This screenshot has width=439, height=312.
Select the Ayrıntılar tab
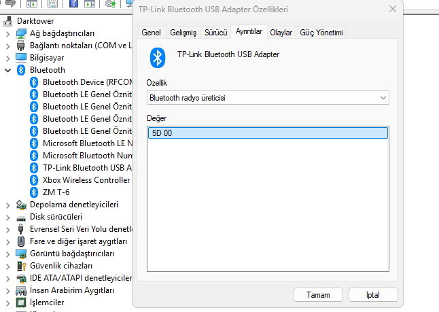tap(249, 31)
